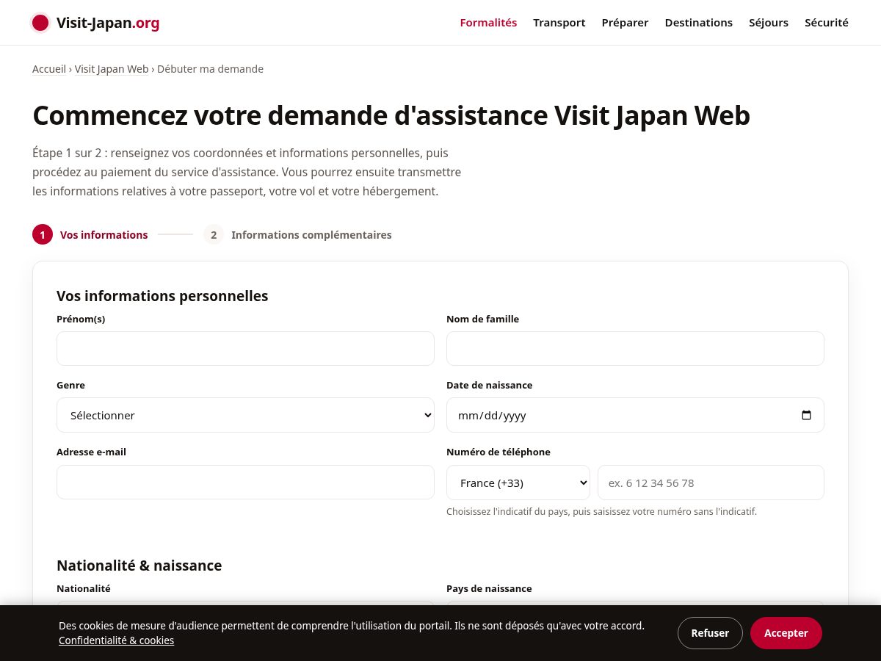This screenshot has height=661, width=881.
Task: Open the Formalités menu
Action: [488, 23]
